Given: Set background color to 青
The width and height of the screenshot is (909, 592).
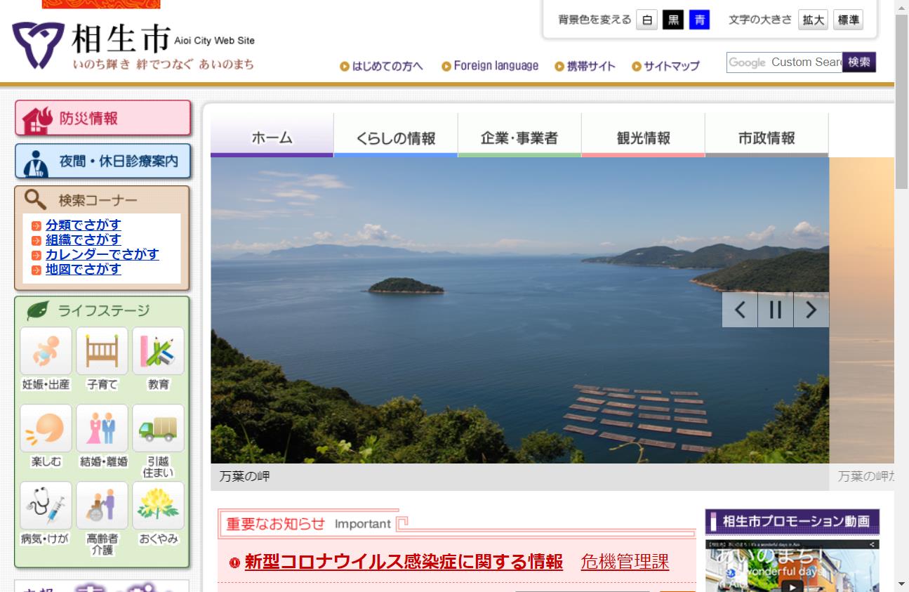Looking at the screenshot, I should point(698,20).
